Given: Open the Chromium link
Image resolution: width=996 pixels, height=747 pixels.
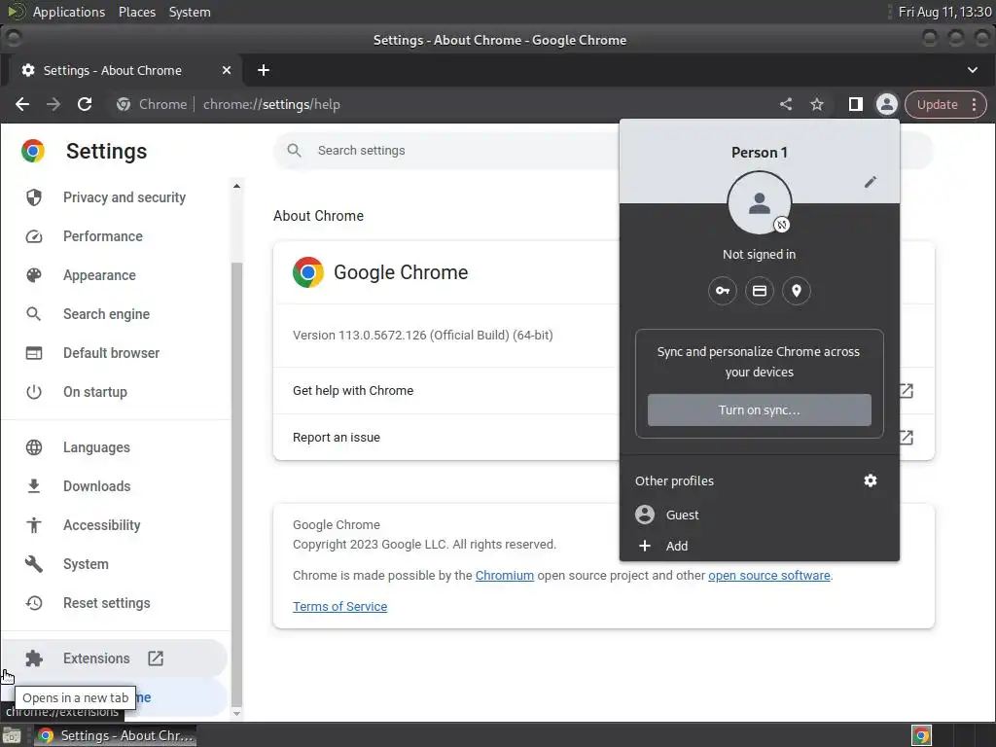Looking at the screenshot, I should tap(505, 576).
